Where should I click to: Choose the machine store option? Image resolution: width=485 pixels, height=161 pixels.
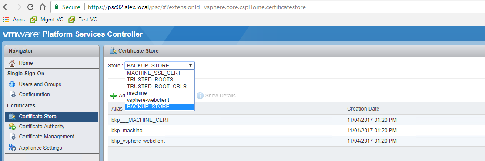(160, 93)
